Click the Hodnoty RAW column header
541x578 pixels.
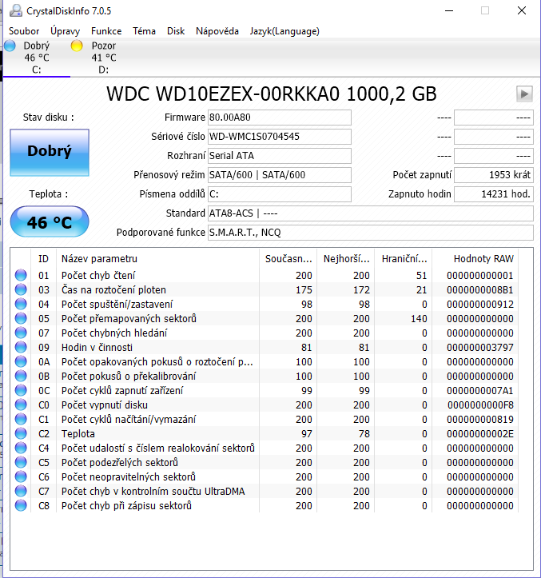point(475,259)
